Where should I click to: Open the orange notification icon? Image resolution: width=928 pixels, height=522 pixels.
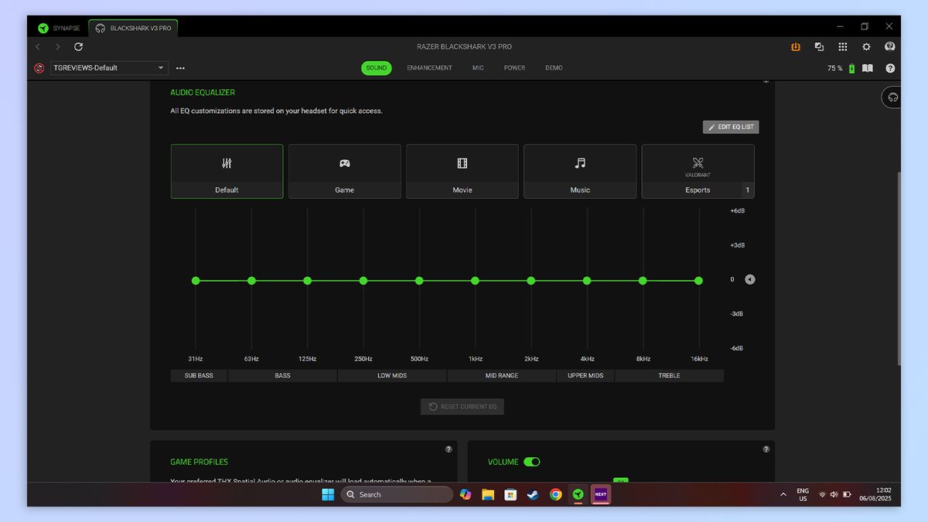pos(796,47)
